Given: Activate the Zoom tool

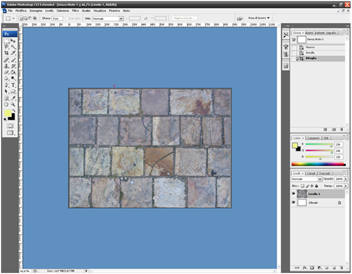Looking at the screenshot, I should (x=13, y=104).
